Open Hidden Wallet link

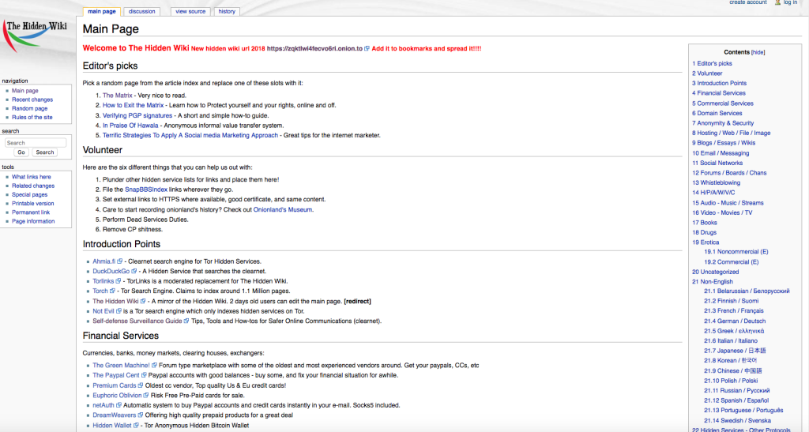(112, 426)
